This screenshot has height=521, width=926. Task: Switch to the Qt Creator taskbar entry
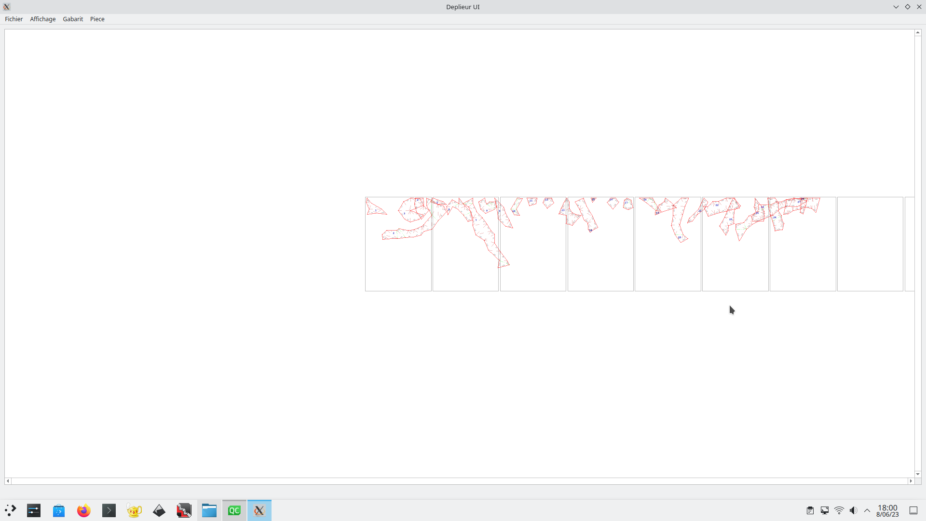234,510
